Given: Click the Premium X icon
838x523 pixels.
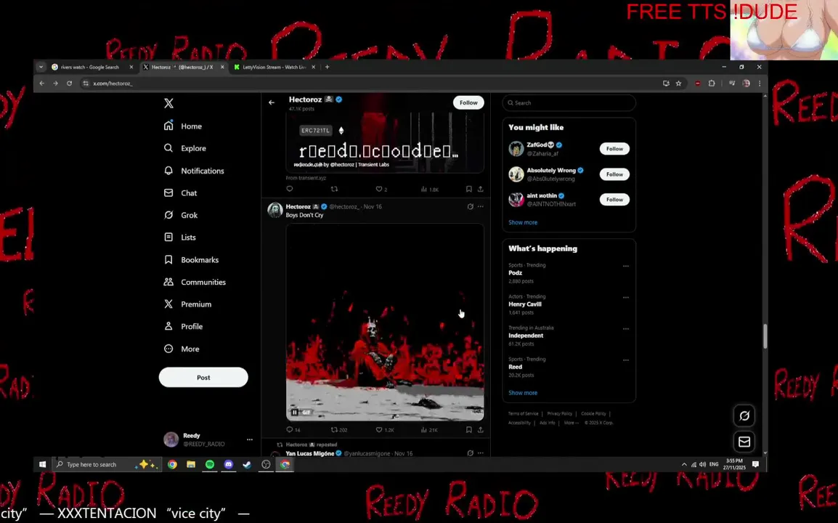Looking at the screenshot, I should [168, 304].
